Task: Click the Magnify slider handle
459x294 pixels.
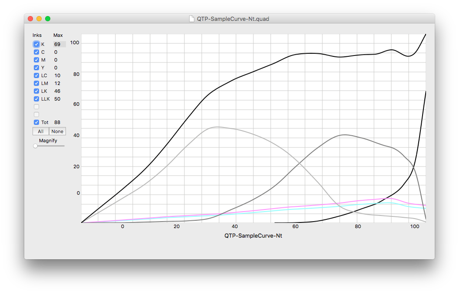Action: tap(36, 146)
